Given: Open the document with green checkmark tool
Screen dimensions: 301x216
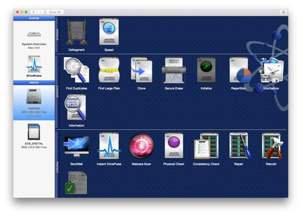Looking at the screenshot, I should click(x=76, y=183).
